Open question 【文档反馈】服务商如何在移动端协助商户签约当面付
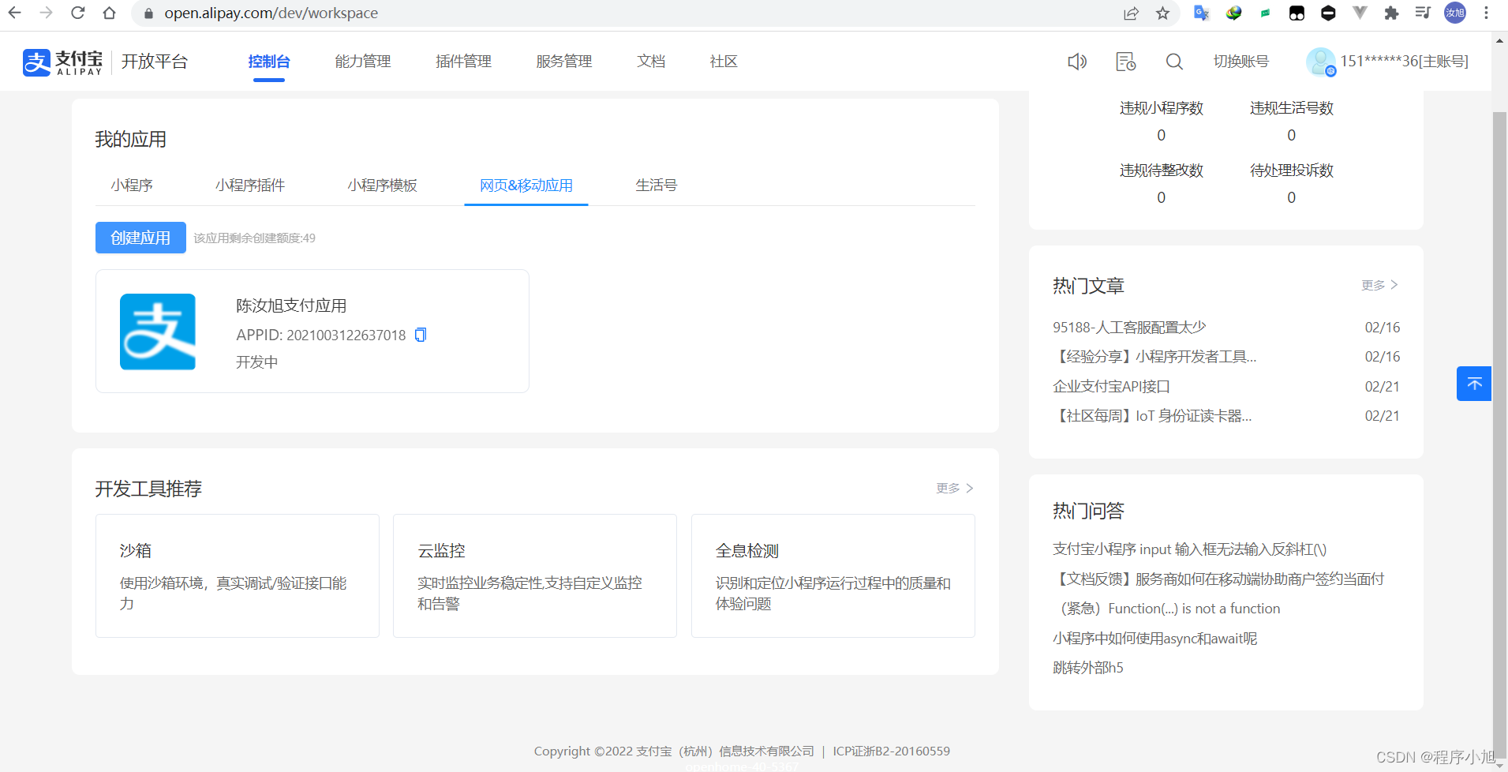1508x772 pixels. (1218, 579)
